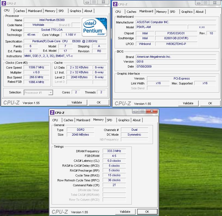Click the DC Mode value "Symmetric"
The image size is (222, 216).
coord(135,135)
